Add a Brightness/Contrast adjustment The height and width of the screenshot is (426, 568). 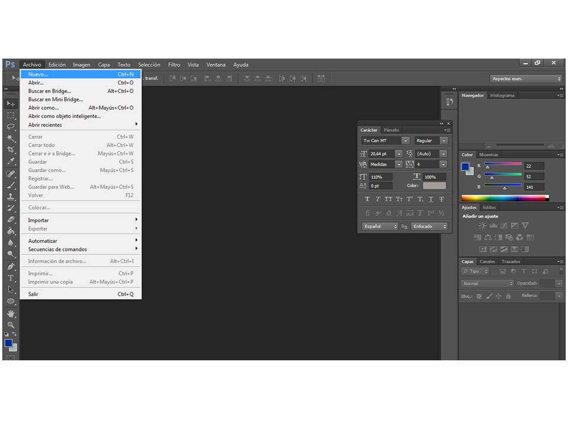pos(483,225)
